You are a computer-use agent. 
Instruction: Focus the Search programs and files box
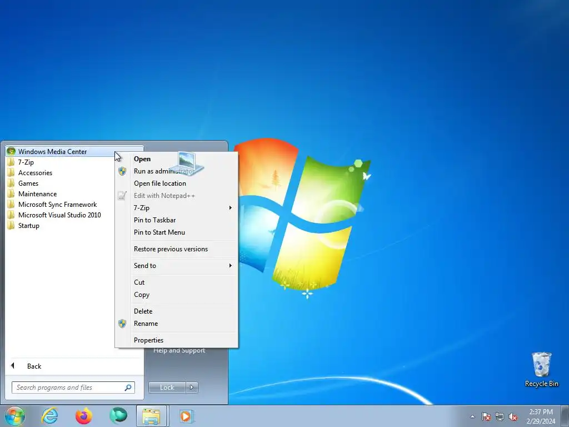click(x=73, y=388)
